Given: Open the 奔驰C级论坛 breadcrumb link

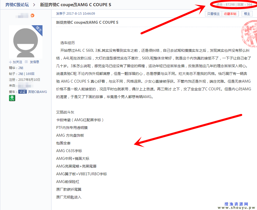Looking at the screenshot, I should click(x=17, y=5).
